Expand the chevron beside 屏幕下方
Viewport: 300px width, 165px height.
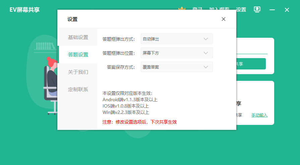pos(206,53)
